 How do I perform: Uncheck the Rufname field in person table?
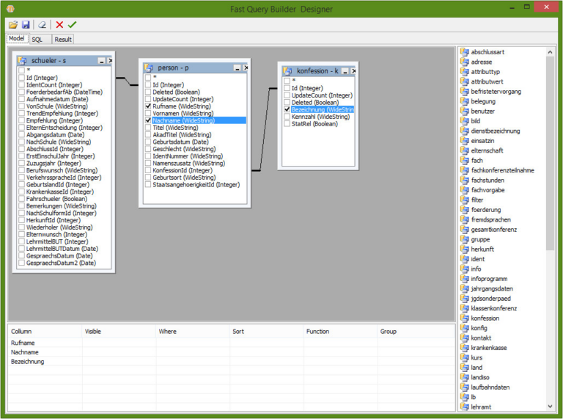(x=148, y=106)
